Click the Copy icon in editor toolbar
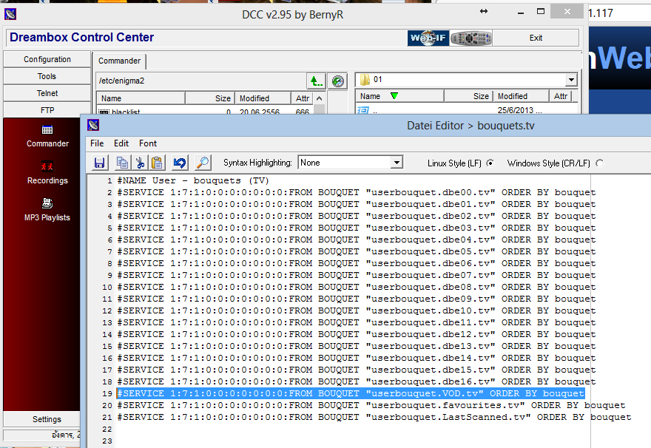The image size is (651, 448). tap(122, 163)
